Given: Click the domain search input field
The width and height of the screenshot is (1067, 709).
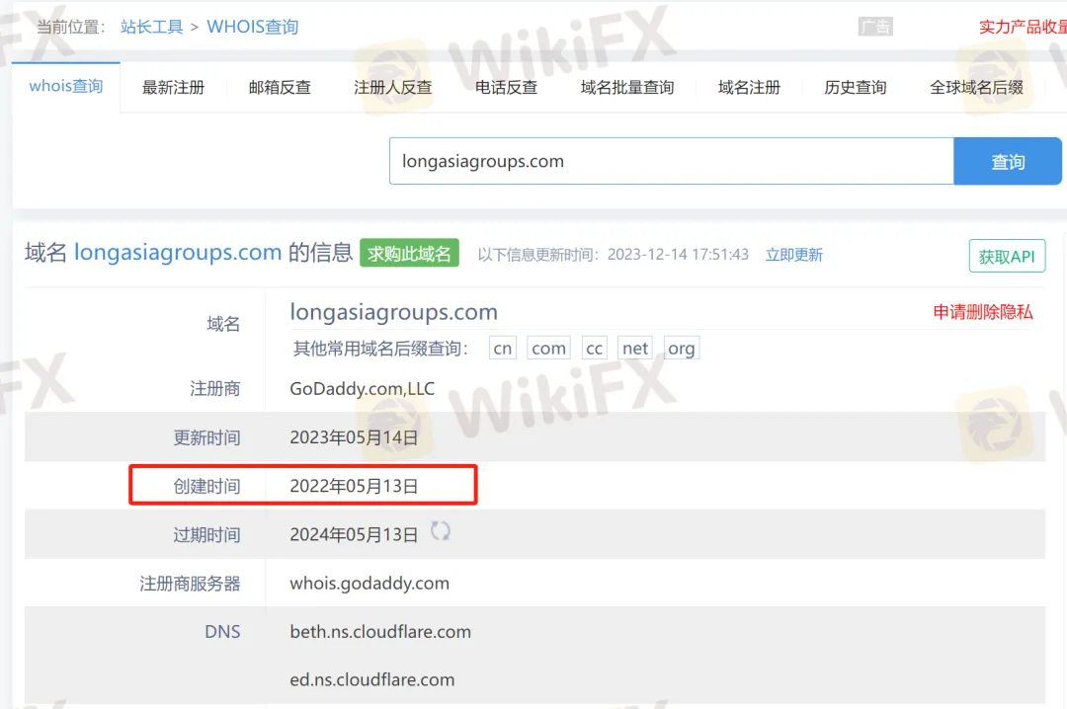Looking at the screenshot, I should coord(672,161).
